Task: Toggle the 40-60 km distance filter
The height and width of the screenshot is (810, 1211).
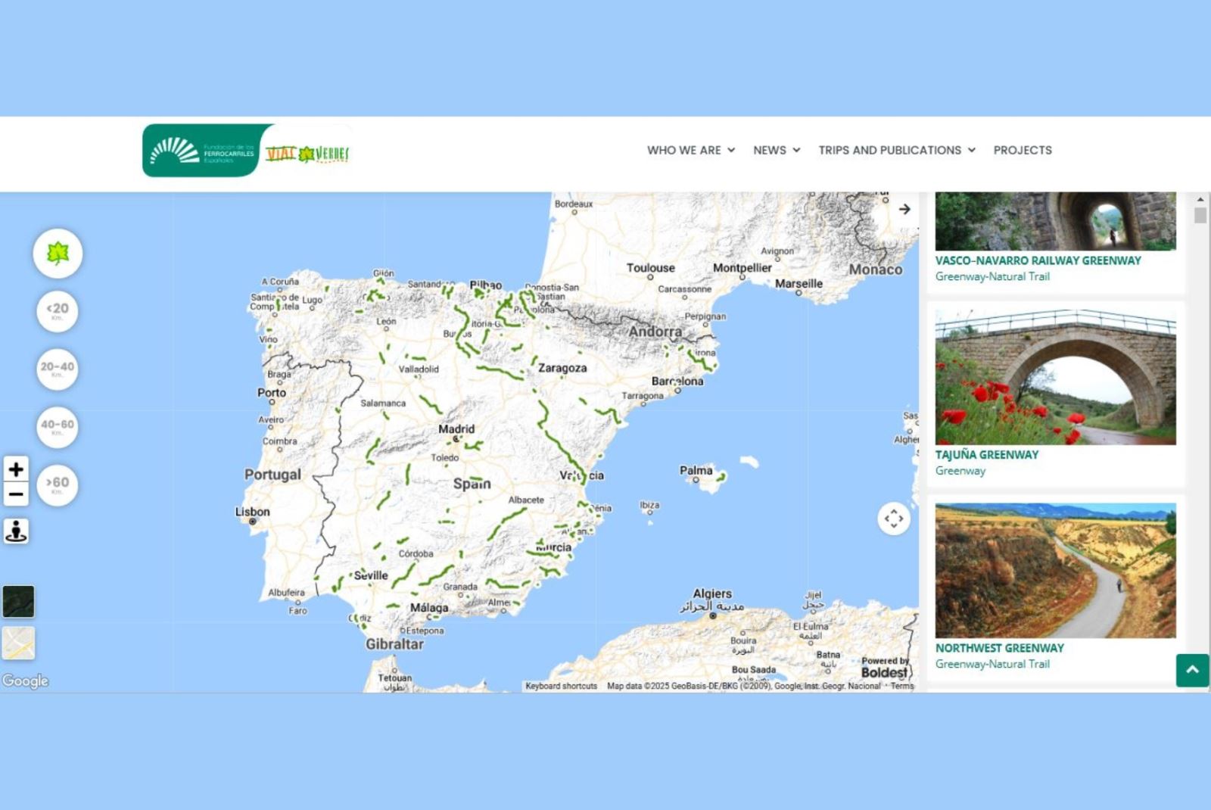Action: (58, 427)
